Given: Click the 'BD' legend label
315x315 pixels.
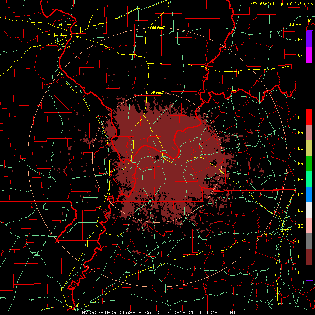Looking at the screenshot, I should tap(300, 148).
